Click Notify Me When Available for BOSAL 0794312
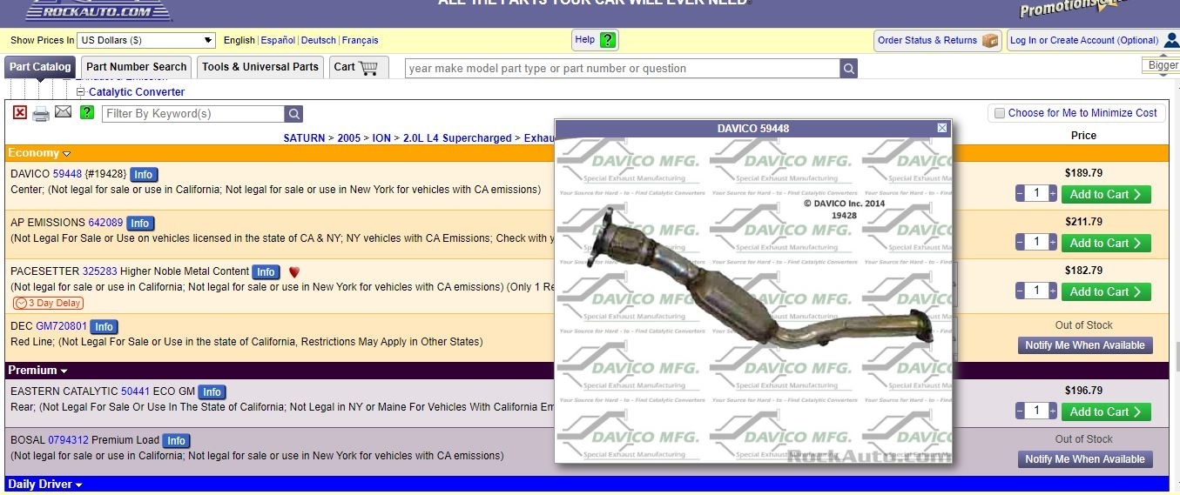Image resolution: width=1180 pixels, height=495 pixels. [1085, 459]
